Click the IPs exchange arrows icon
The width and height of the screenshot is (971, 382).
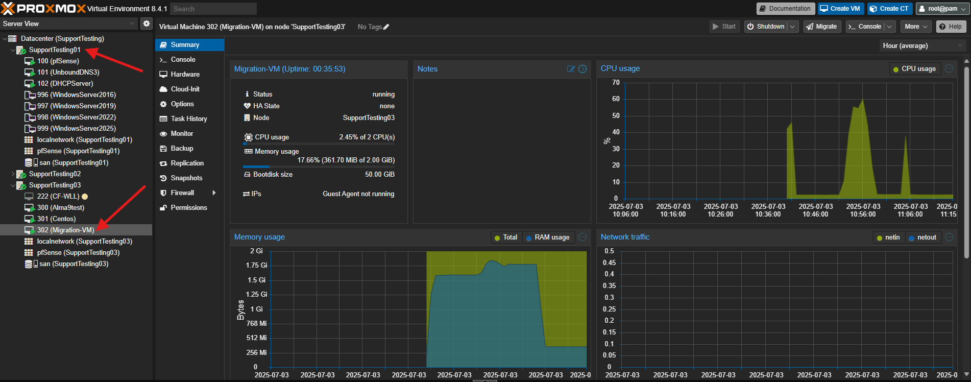click(247, 194)
